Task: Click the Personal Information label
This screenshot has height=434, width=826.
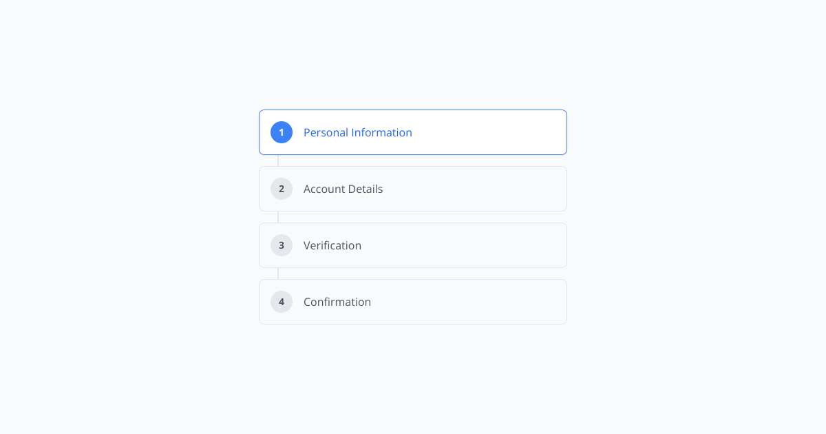Action: pyautogui.click(x=358, y=132)
